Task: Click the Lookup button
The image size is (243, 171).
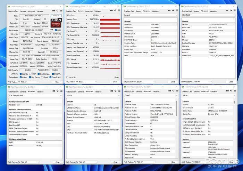Action: pyautogui.click(x=56, y=16)
